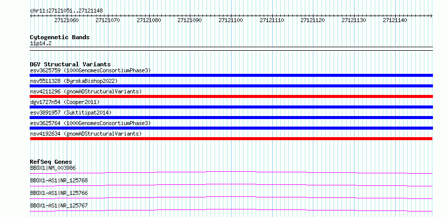
Task: Open variant label esv3625764
Action: (90, 123)
